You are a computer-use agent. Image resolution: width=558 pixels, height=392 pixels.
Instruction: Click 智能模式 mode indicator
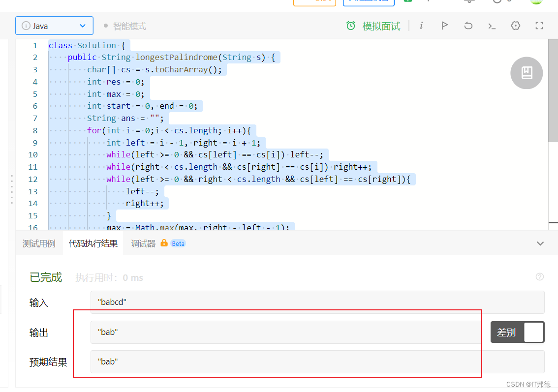pos(125,26)
